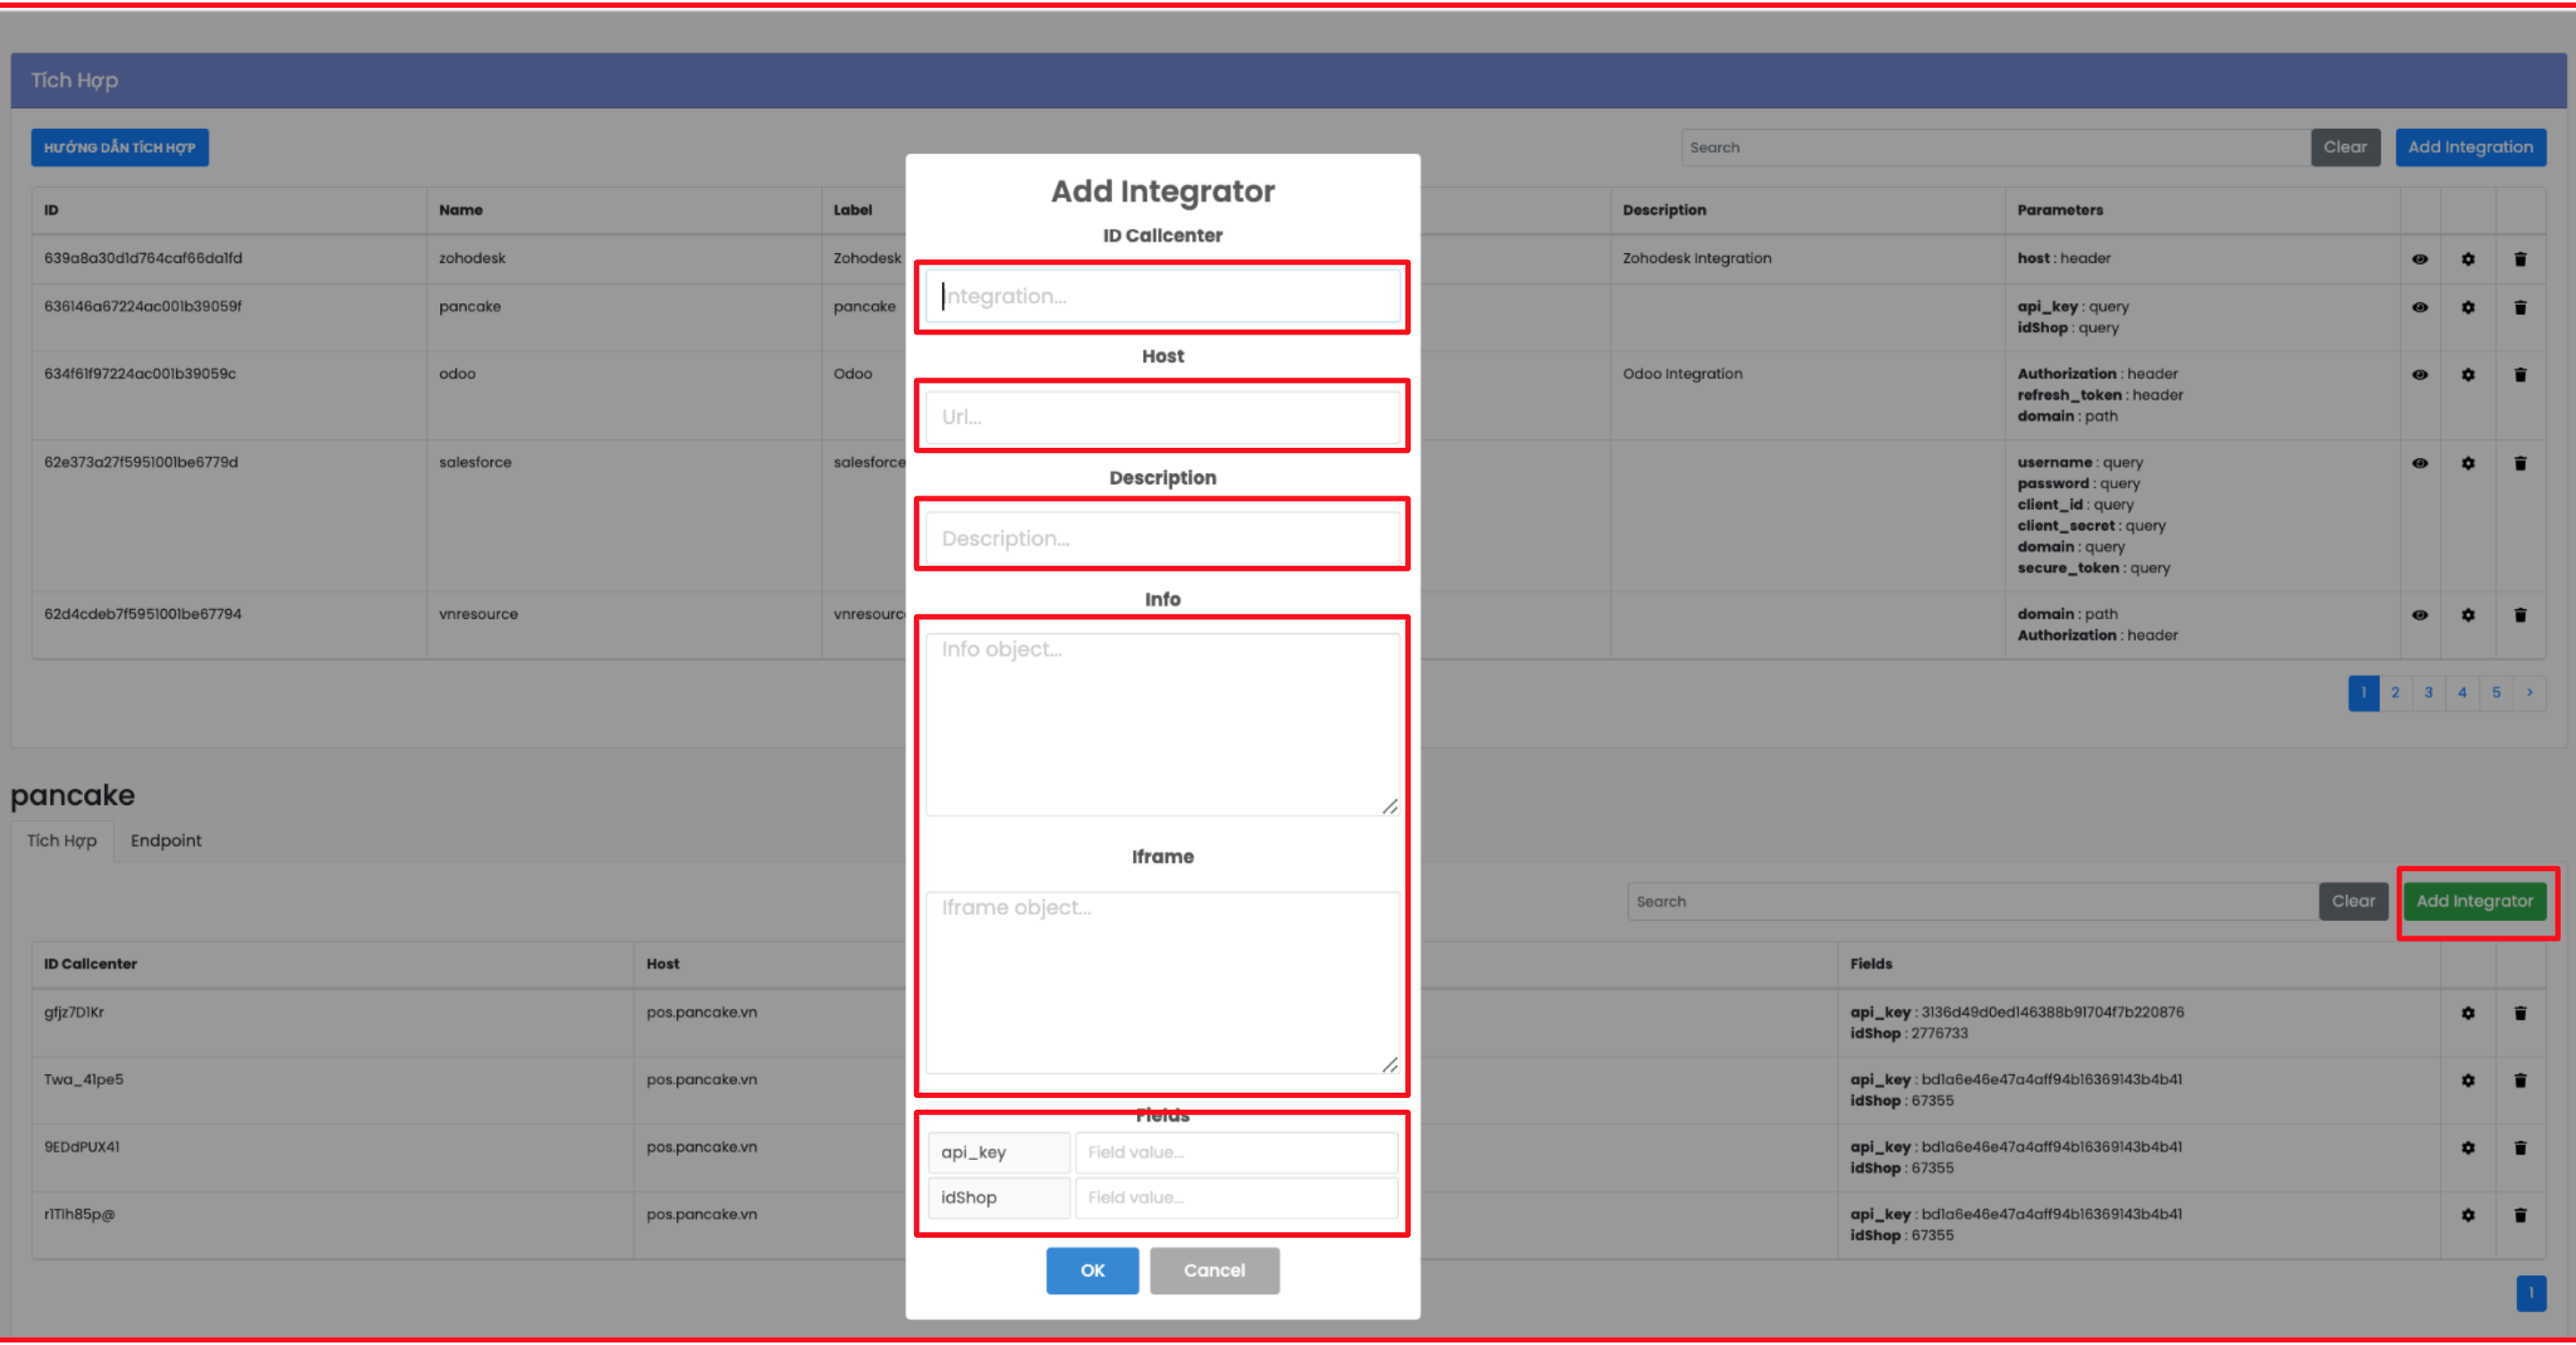Select the Tích Hợp tab under pancake
This screenshot has height=1345, width=2576.
(x=62, y=840)
